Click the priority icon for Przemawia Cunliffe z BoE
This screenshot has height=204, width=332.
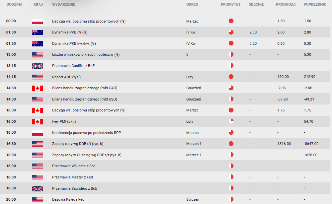[x=231, y=65]
